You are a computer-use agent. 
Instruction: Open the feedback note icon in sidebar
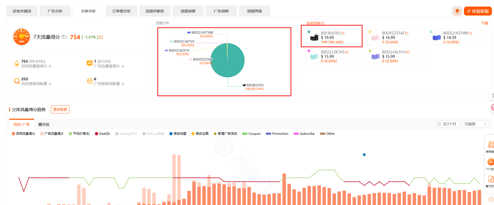coord(490,179)
